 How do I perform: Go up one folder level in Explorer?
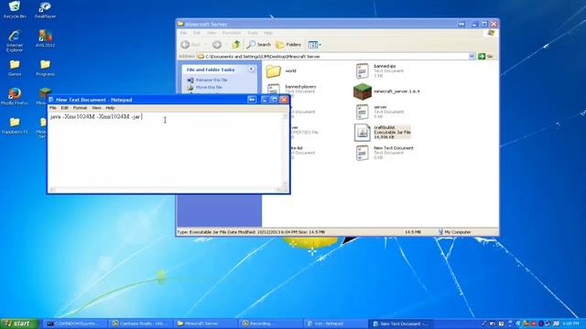[x=236, y=45]
